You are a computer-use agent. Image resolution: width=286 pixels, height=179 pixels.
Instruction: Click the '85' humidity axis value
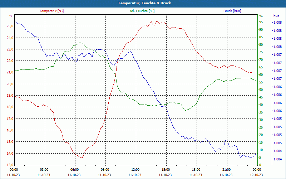261,37
